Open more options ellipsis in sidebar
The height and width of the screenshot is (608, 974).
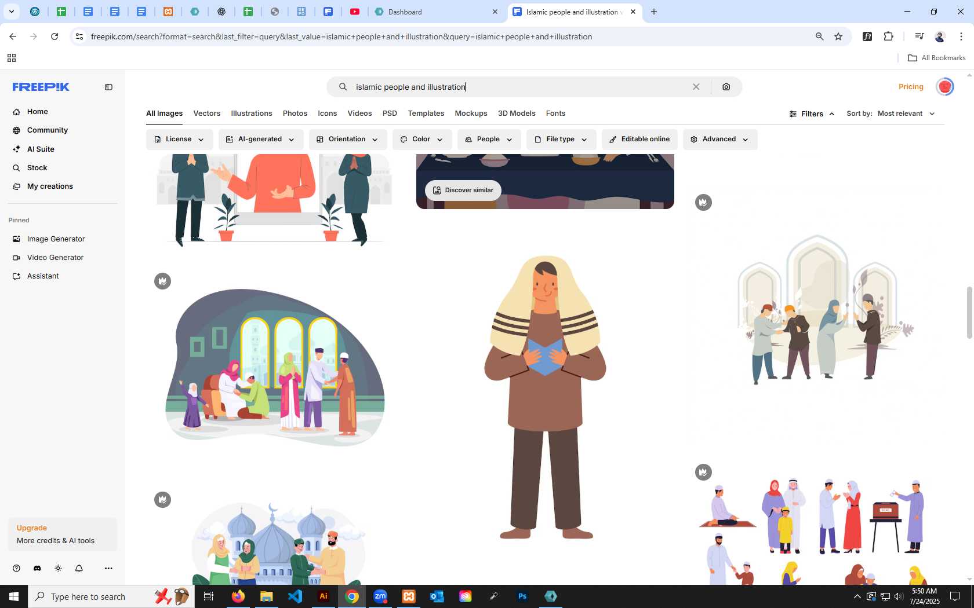[x=108, y=568]
